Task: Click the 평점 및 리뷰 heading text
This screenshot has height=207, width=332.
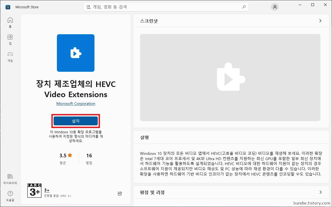Action: click(x=152, y=192)
